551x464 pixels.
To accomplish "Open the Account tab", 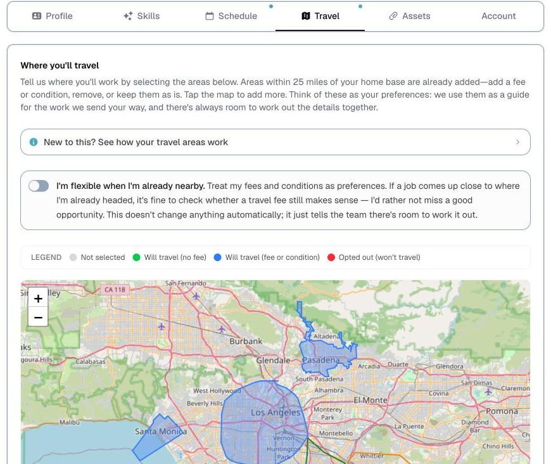I will 498,16.
